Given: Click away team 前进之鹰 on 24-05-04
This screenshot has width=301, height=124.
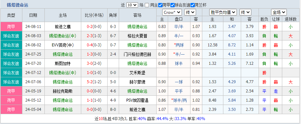Looking at the screenshot, I should click(138, 110).
